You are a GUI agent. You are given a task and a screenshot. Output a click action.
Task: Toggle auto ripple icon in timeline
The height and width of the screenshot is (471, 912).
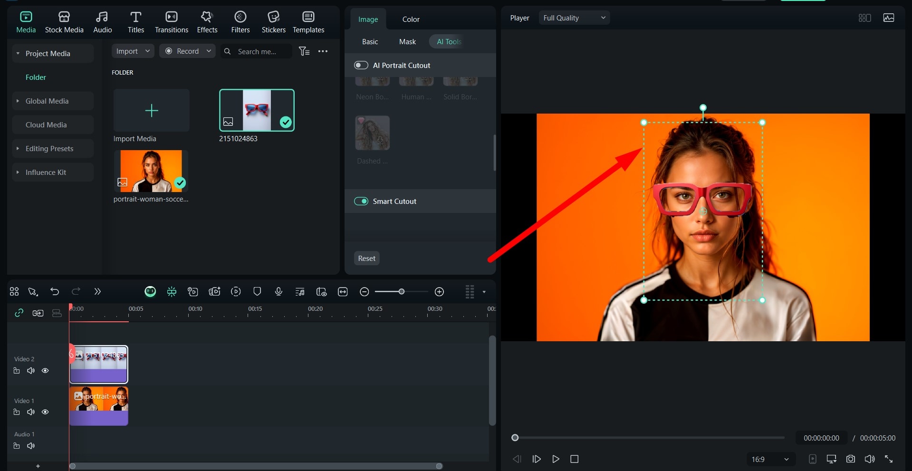[x=38, y=313]
